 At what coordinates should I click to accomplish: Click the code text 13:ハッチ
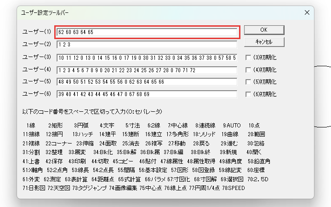83,134
